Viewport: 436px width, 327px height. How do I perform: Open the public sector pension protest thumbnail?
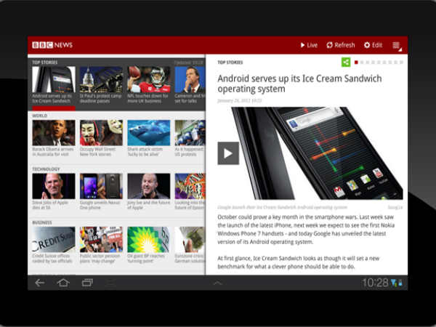101,239
